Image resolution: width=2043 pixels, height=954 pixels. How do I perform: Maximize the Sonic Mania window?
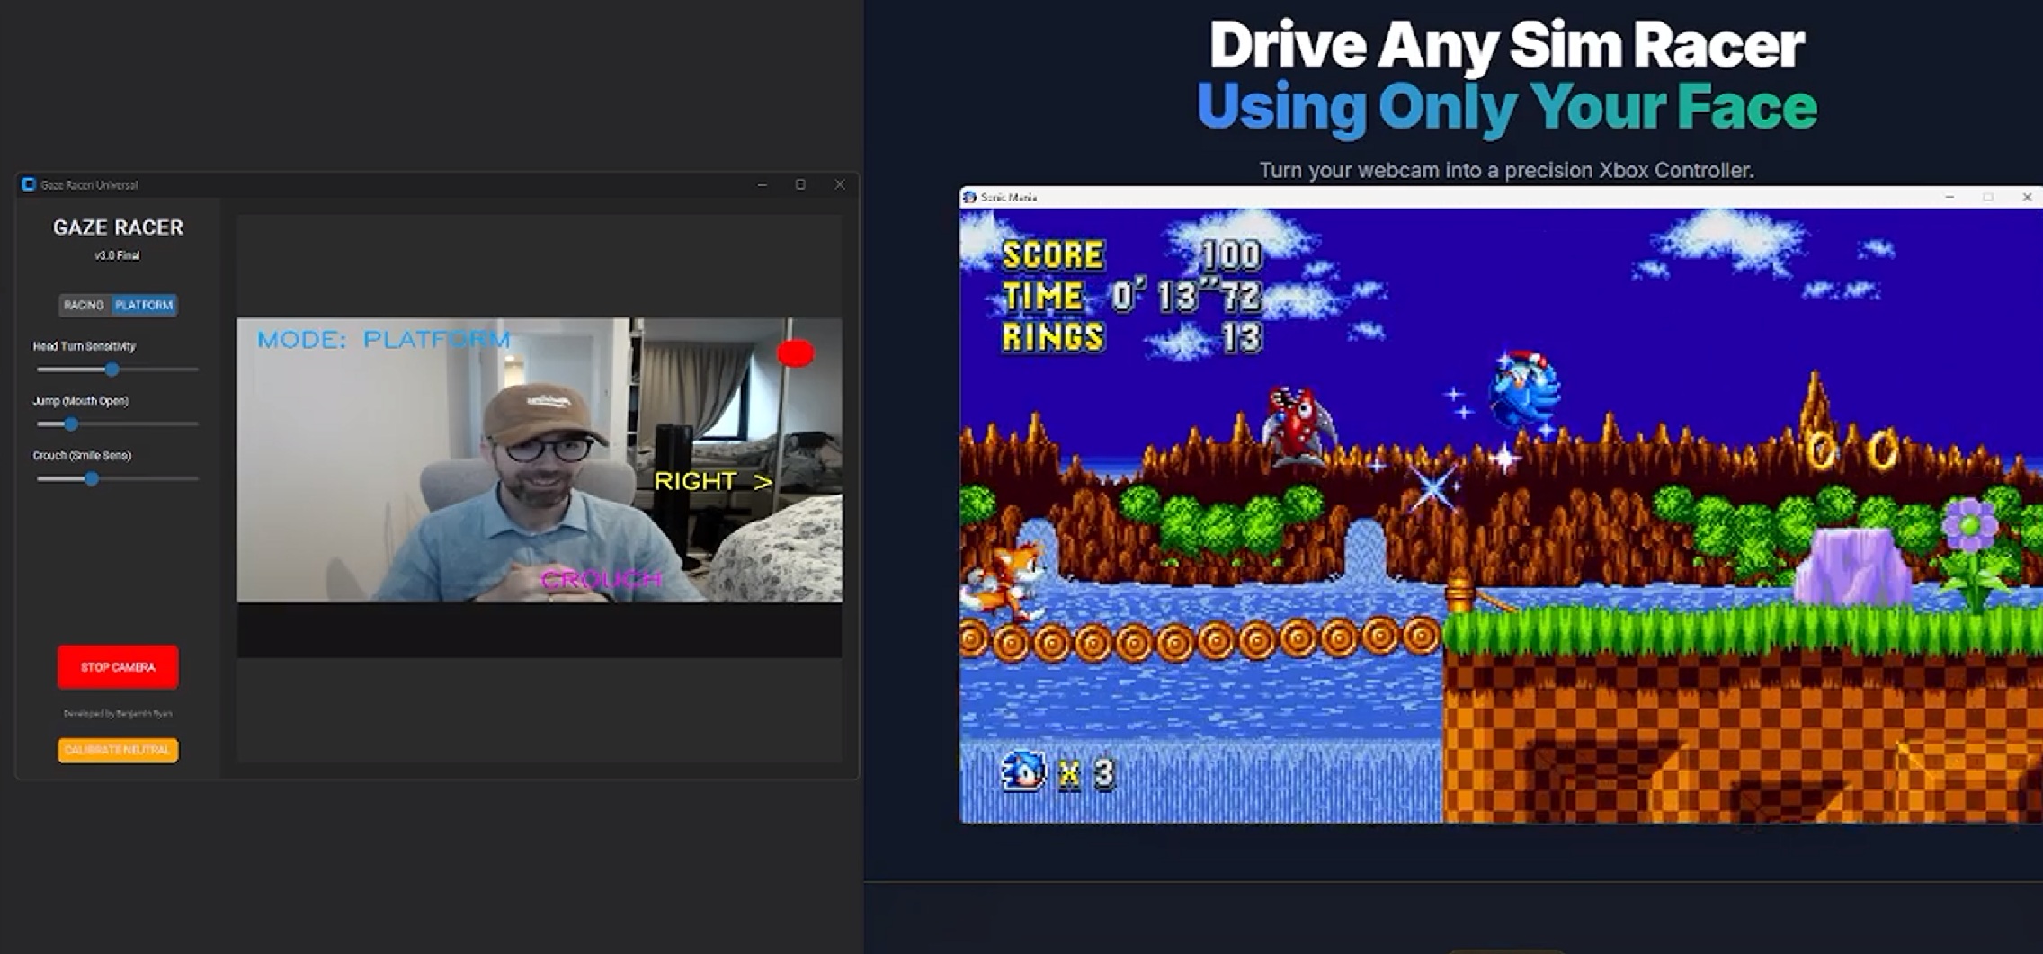click(1988, 197)
